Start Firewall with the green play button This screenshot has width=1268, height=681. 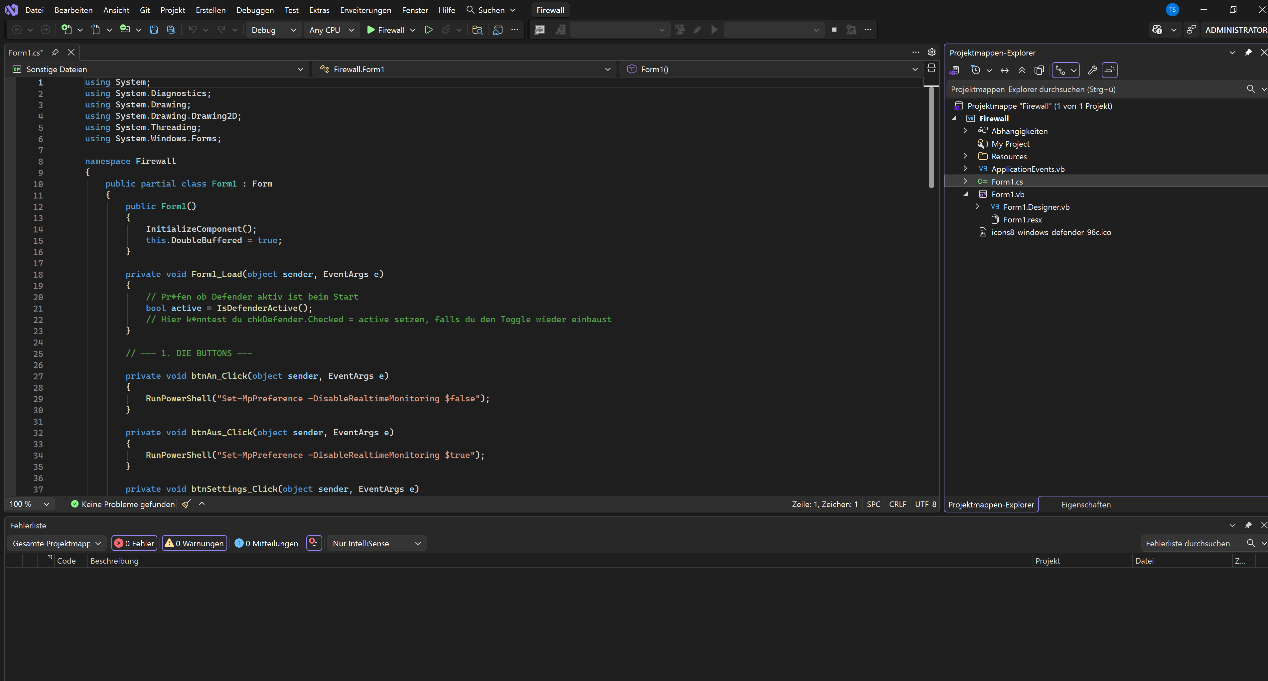(x=386, y=30)
